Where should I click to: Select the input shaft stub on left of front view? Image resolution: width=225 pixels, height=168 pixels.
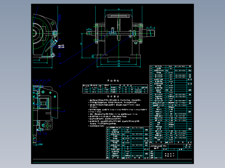click(91, 33)
